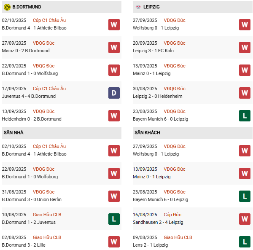Click the Mainz 0 - 2 B.Dortmund match result
The width and height of the screenshot is (253, 250).
point(25,51)
